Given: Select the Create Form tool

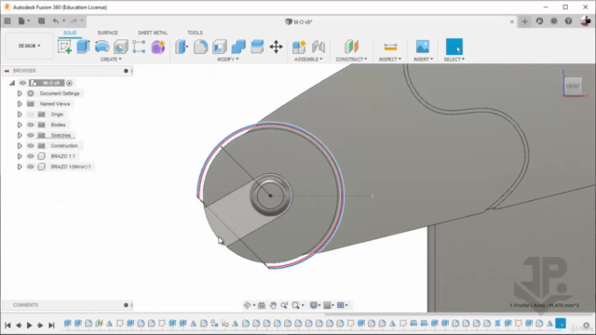Looking at the screenshot, I should pyautogui.click(x=157, y=47).
